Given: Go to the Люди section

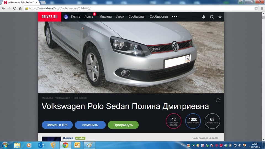Looking at the screenshot, I should coord(120,17).
